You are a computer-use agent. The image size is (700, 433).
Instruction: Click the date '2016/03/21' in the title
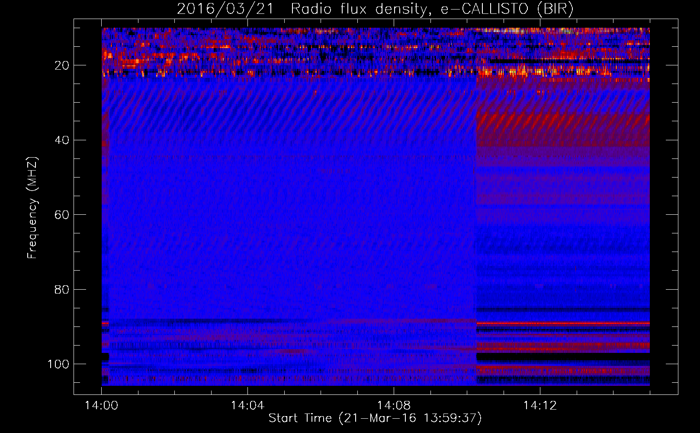pos(225,9)
